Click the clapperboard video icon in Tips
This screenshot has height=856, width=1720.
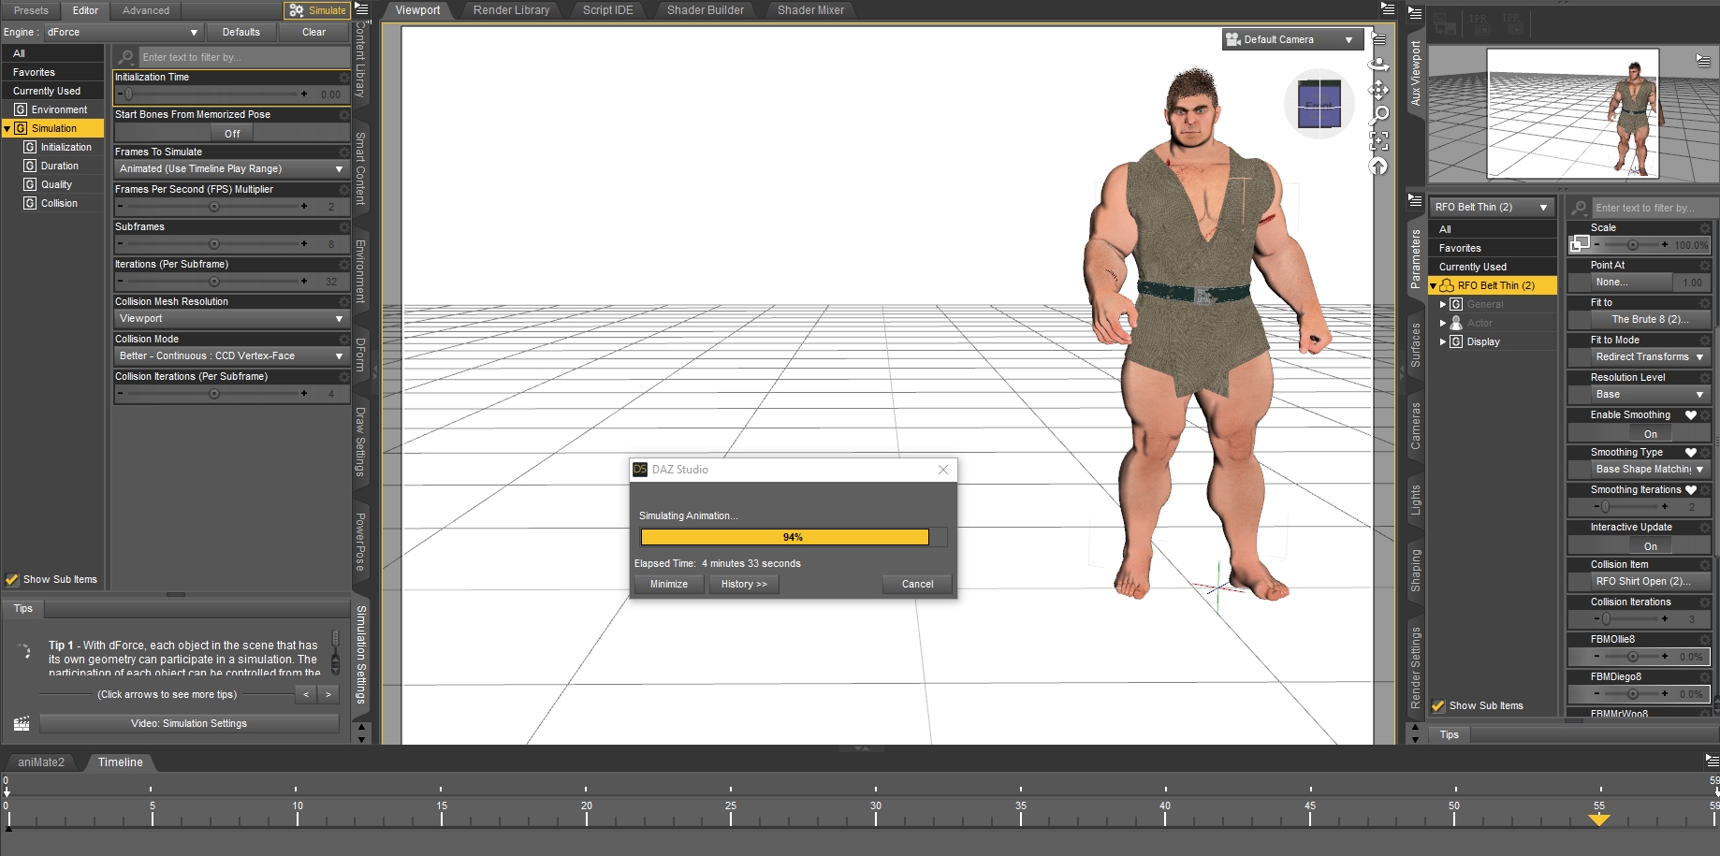[22, 723]
